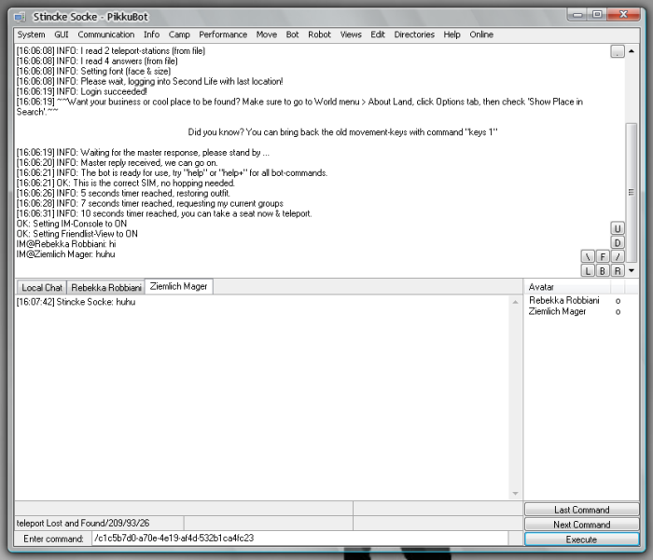Open the Performance menu

223,34
